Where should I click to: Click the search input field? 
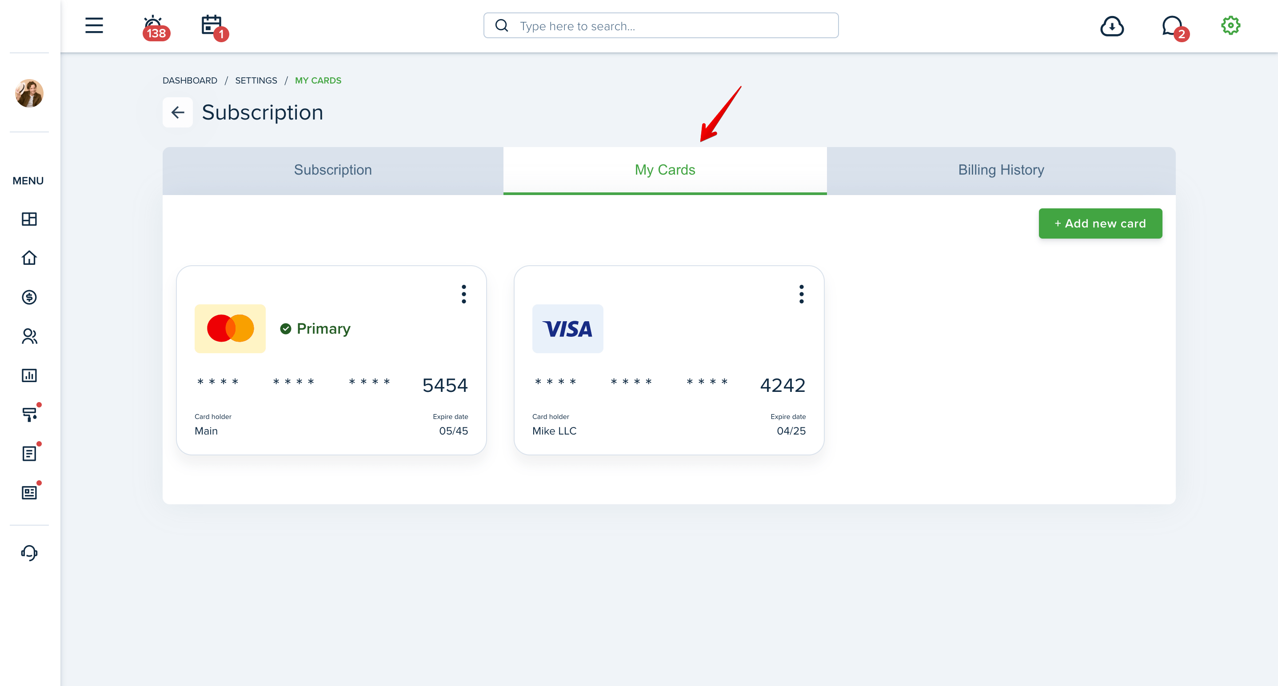[661, 25]
